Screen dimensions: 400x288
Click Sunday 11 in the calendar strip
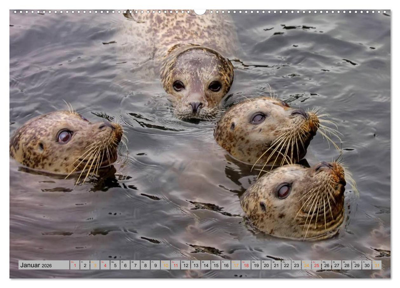[x=175, y=265]
